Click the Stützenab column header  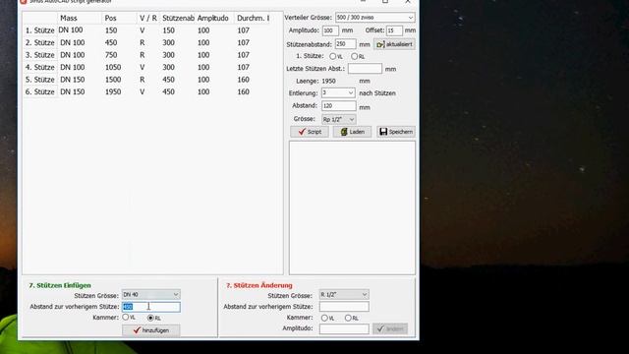click(x=178, y=18)
